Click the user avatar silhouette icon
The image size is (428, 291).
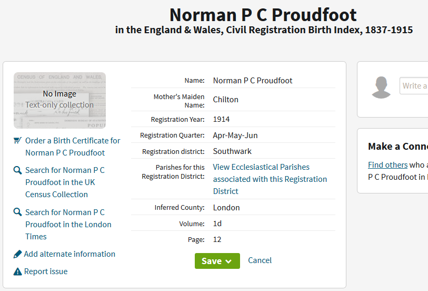[x=381, y=88]
